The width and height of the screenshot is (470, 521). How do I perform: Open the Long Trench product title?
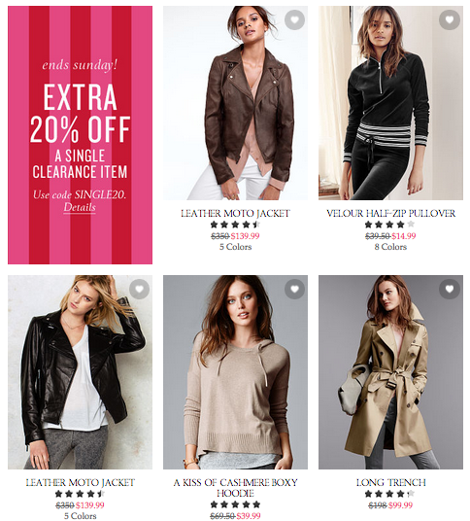tap(390, 482)
